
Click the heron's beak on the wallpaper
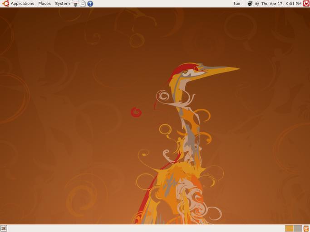222,70
